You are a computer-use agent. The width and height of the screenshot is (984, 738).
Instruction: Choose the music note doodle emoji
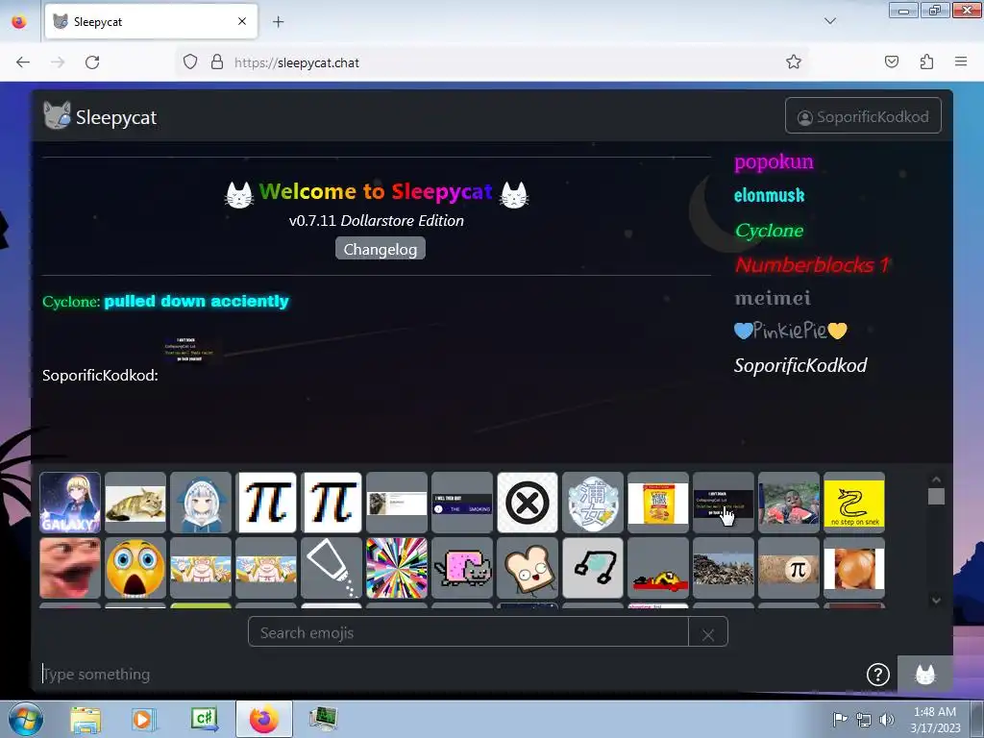592,568
